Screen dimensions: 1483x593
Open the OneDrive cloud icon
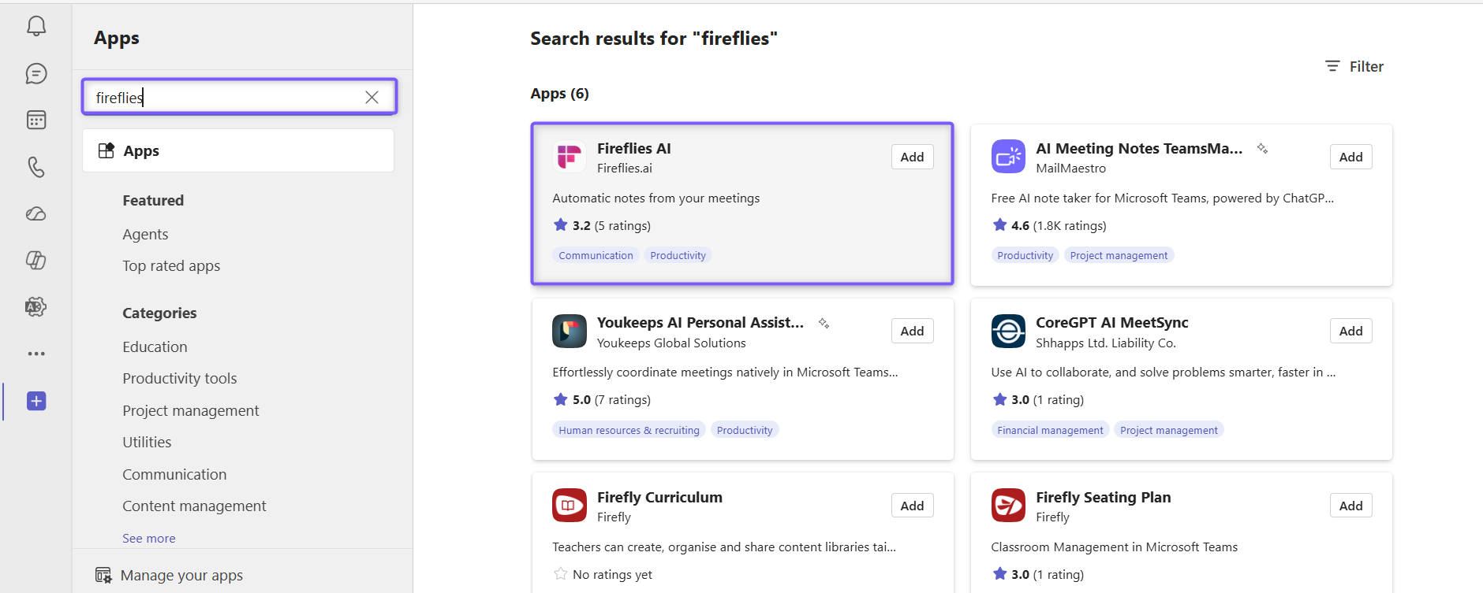pos(36,213)
